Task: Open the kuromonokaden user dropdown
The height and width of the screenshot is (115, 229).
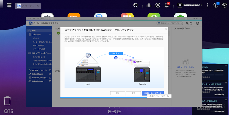Action: [193, 5]
